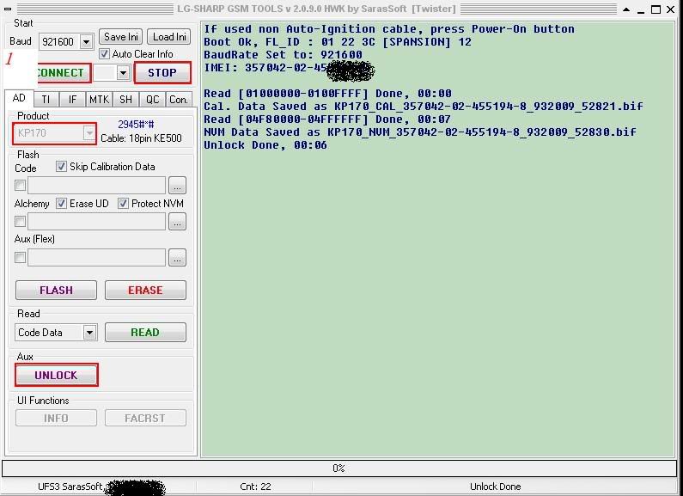
Task: Click the 'BaudRate Set to: 921600' log line
Action: coord(284,55)
